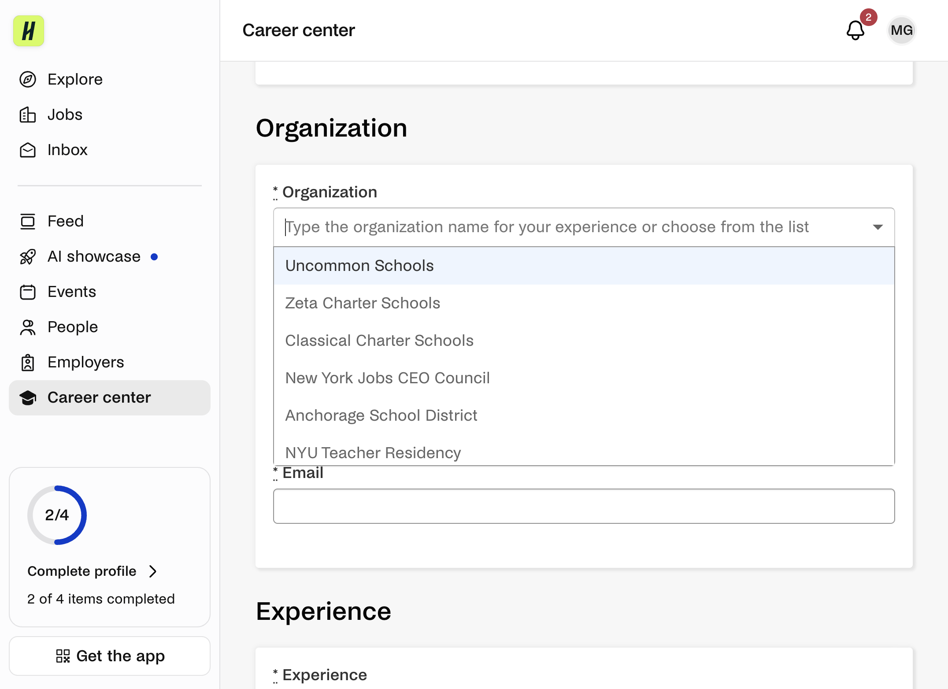This screenshot has height=689, width=948.
Task: Click the notification badge showing 2
Action: (x=868, y=17)
